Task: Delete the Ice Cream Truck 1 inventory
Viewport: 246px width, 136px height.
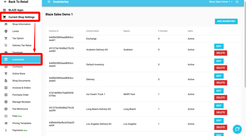Action: point(221,97)
